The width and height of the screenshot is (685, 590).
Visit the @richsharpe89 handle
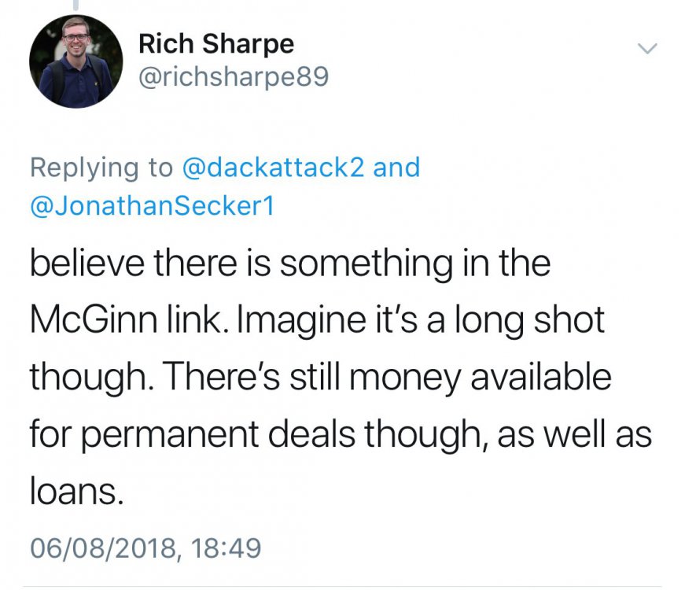233,77
